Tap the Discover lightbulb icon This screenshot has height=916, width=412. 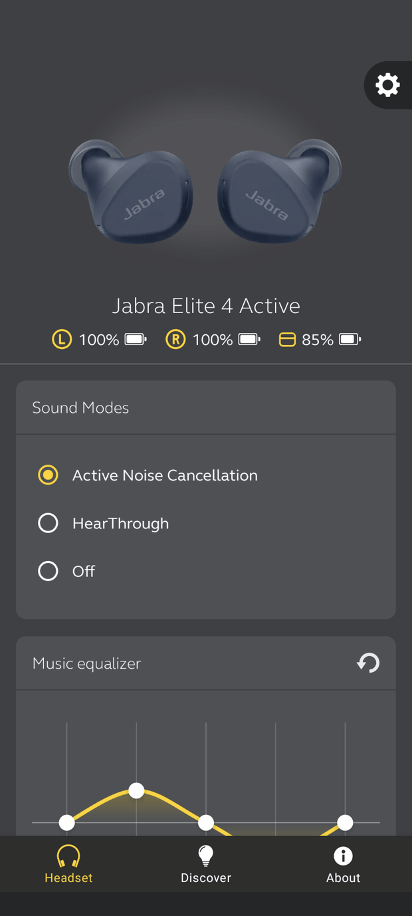206,856
